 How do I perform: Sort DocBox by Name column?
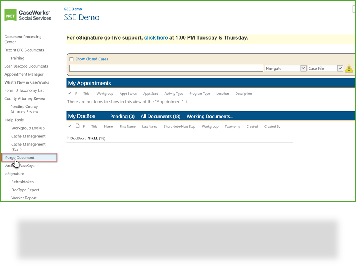click(x=108, y=126)
